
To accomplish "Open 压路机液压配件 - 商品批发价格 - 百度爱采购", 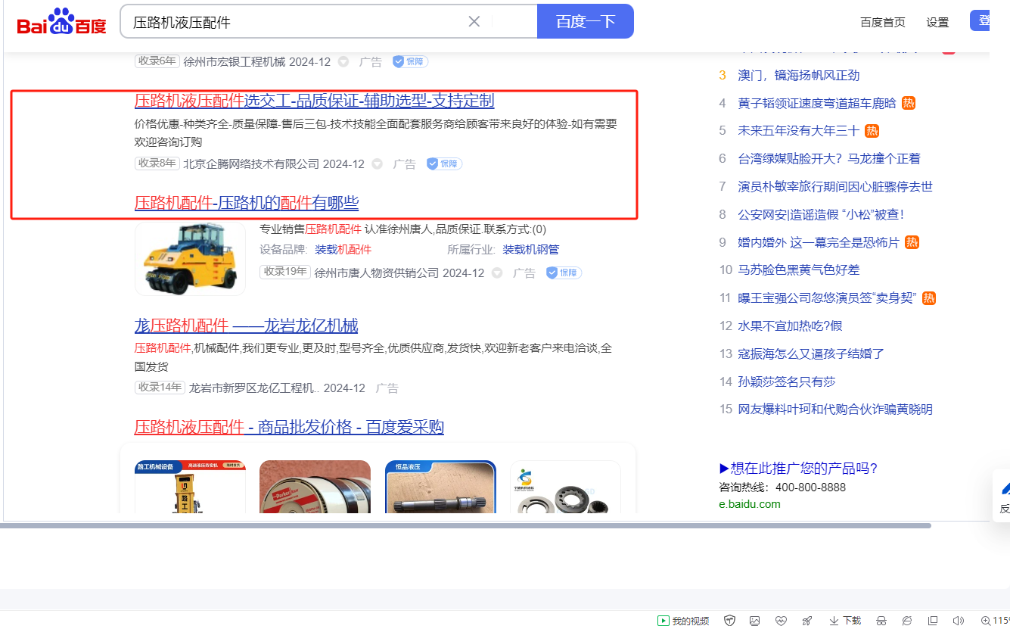I will [x=289, y=428].
